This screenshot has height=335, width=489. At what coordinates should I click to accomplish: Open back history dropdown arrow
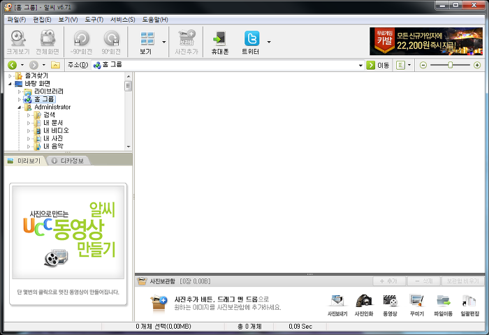(22, 65)
